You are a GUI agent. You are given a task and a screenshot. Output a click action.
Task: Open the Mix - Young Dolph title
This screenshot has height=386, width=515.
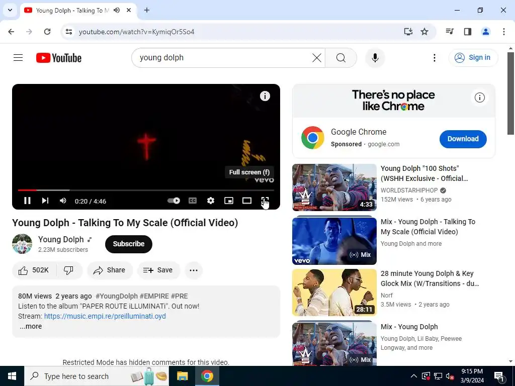pos(409,327)
